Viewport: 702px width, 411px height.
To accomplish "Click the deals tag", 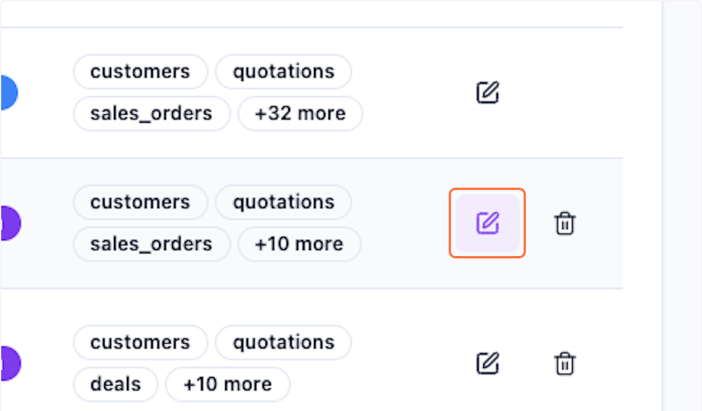I will [x=116, y=384].
